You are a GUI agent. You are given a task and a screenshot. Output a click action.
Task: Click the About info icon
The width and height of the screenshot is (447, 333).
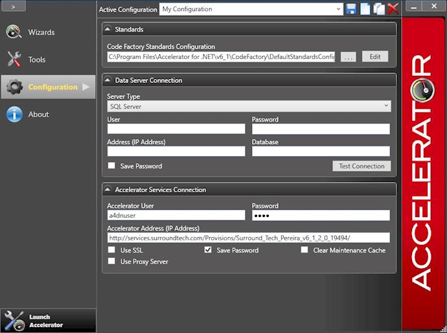(x=14, y=114)
